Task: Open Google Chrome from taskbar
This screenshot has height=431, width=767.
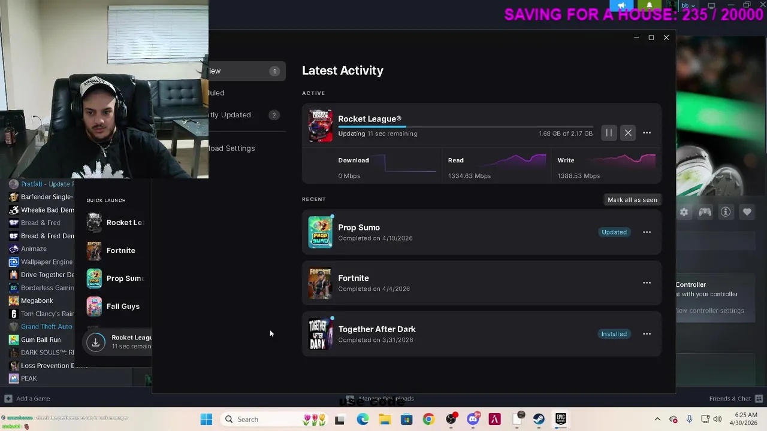Action: tap(428, 420)
